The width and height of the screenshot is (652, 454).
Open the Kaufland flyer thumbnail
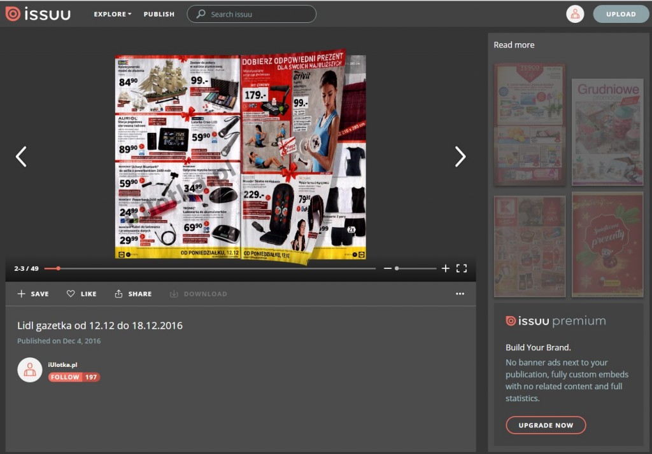click(x=529, y=246)
